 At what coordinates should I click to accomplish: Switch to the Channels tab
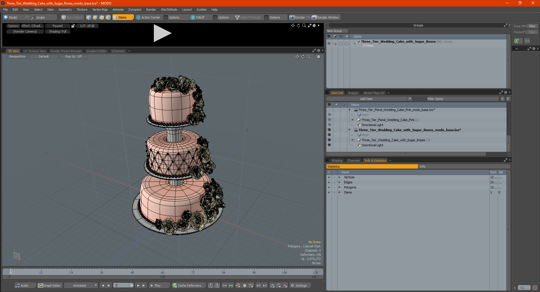click(353, 161)
